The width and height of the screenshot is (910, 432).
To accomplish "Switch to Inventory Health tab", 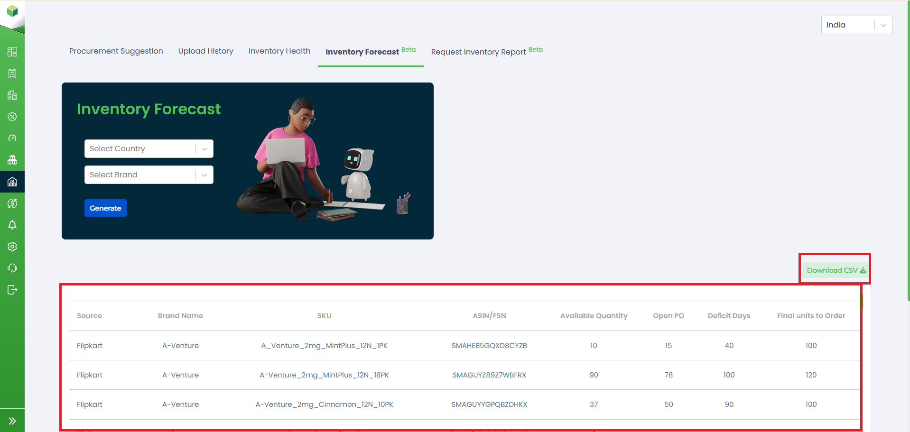I will 279,51.
